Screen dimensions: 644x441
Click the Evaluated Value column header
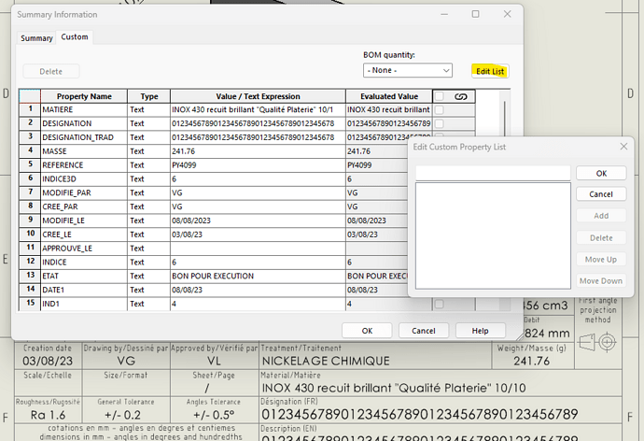click(389, 96)
